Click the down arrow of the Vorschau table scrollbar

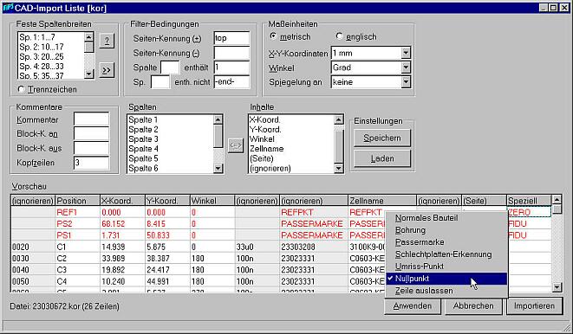[557, 287]
